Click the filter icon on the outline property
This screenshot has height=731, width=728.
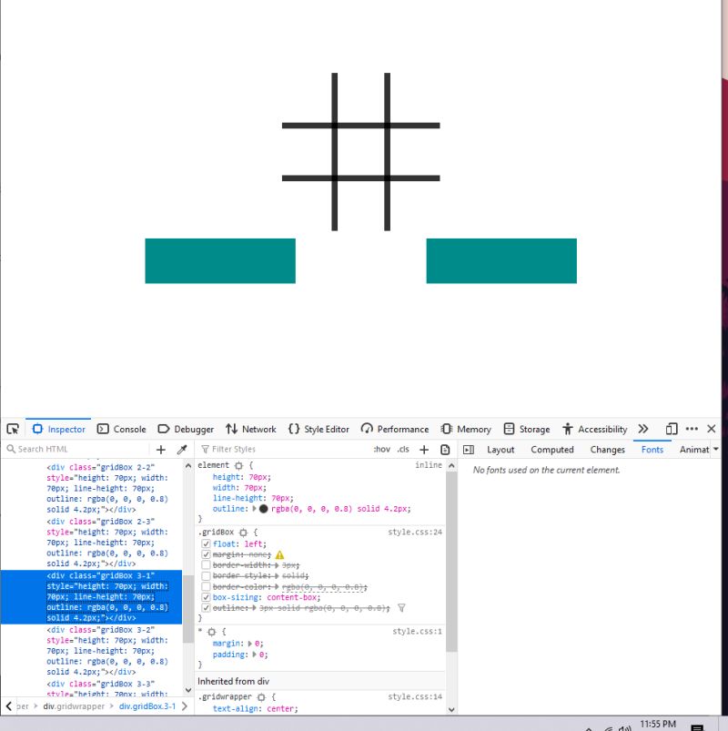click(x=401, y=608)
